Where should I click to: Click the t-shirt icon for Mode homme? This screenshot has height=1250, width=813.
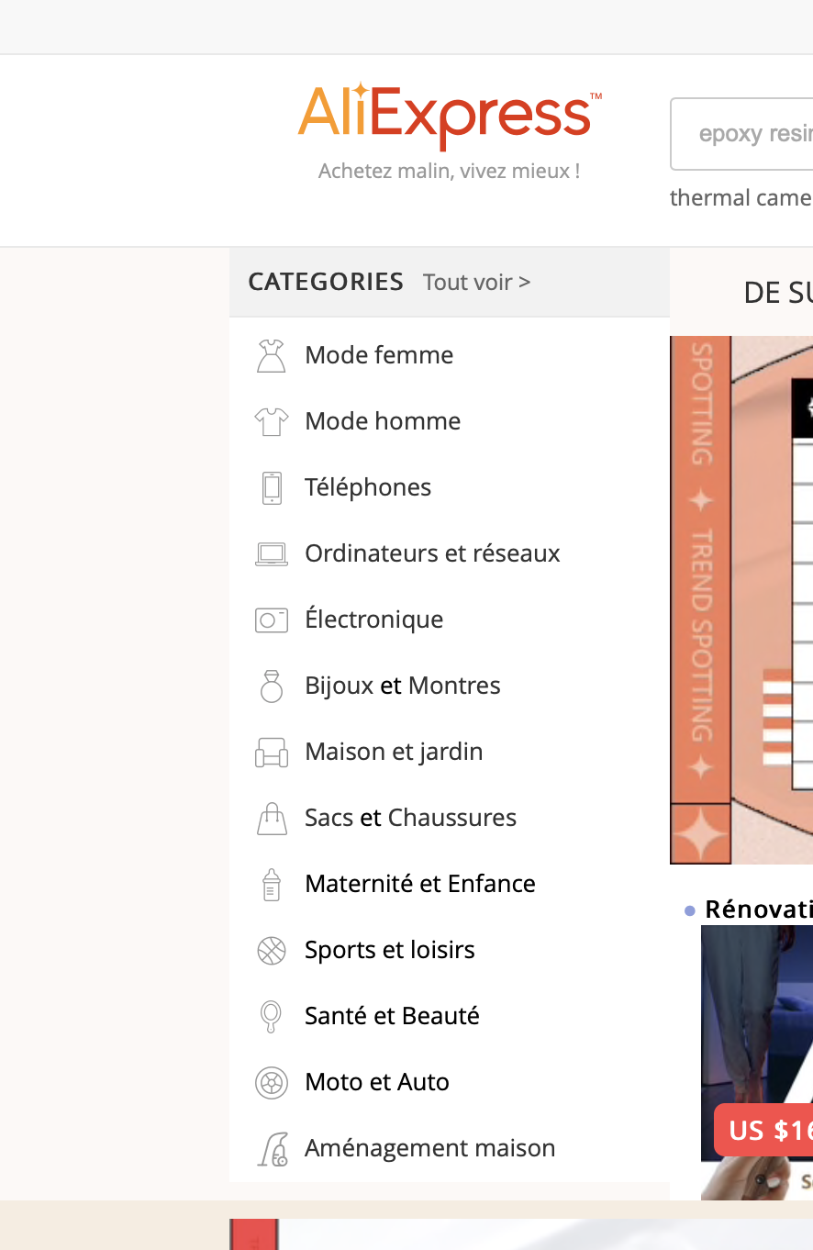(x=271, y=421)
